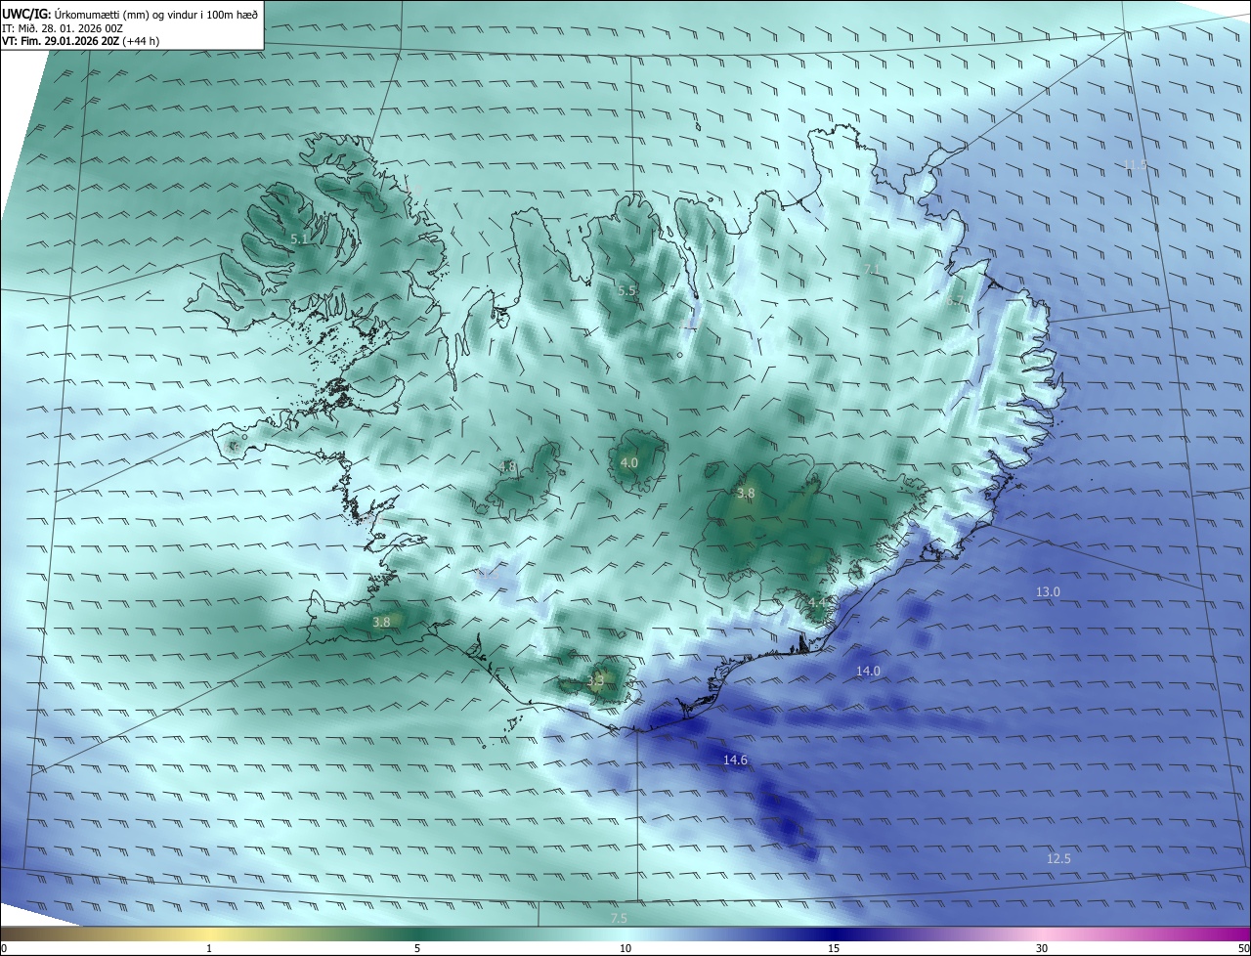Click the IT: Mið. 28. 01. 2026 00Z line

pos(62,27)
